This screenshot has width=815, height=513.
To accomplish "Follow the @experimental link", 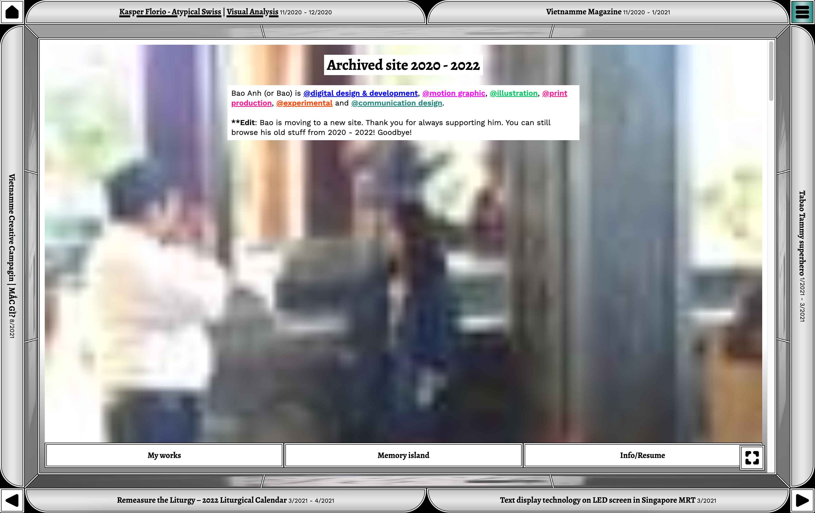I will click(304, 103).
